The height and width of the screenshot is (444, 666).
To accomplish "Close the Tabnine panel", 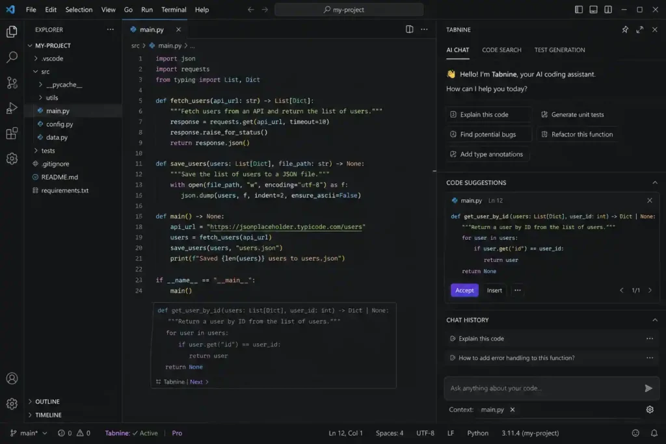I will coord(654,29).
